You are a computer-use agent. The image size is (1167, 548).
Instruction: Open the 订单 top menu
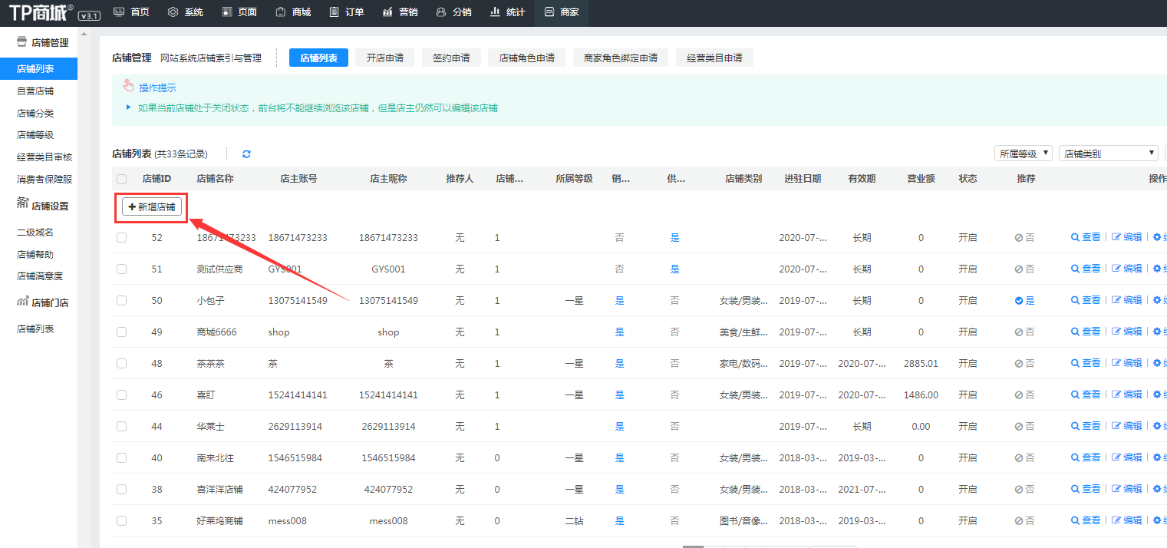(346, 12)
